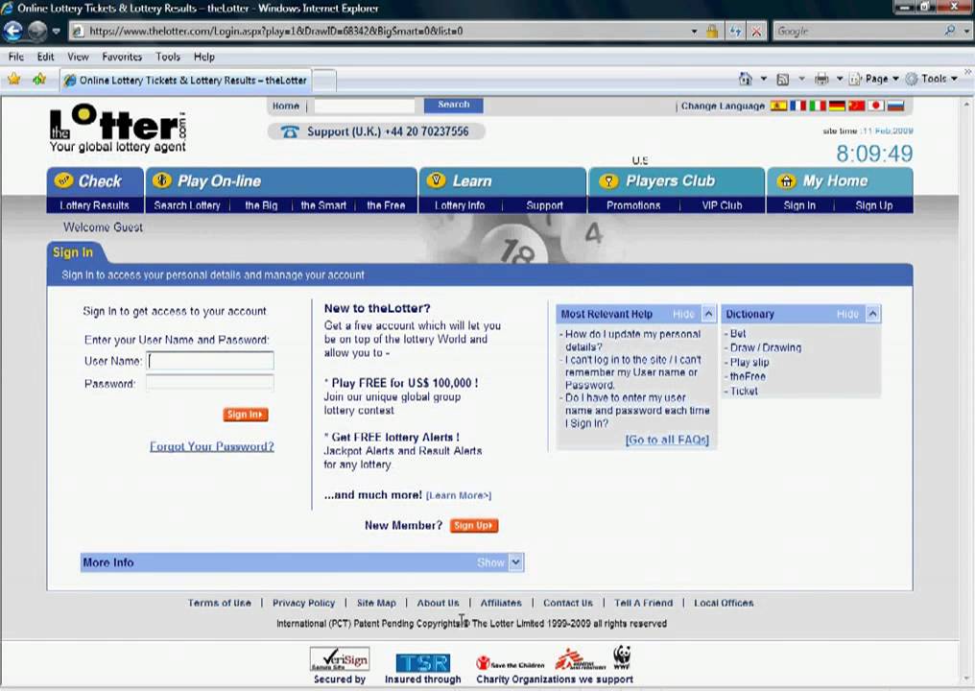
Task: Open the Favorites Center star icon
Action: pos(13,79)
